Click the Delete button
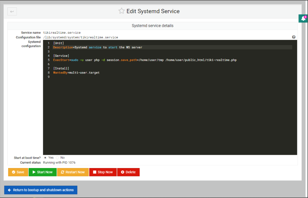 tap(128, 172)
